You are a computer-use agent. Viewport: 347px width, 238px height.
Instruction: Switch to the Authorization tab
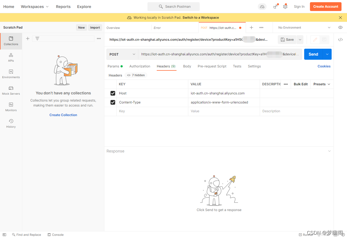pyautogui.click(x=140, y=66)
